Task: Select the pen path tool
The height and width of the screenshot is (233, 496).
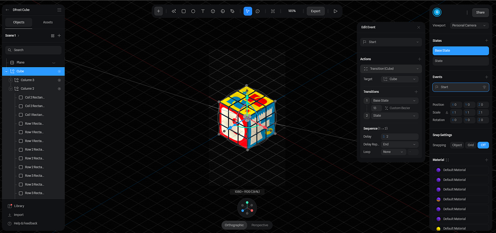Action: pos(232,11)
